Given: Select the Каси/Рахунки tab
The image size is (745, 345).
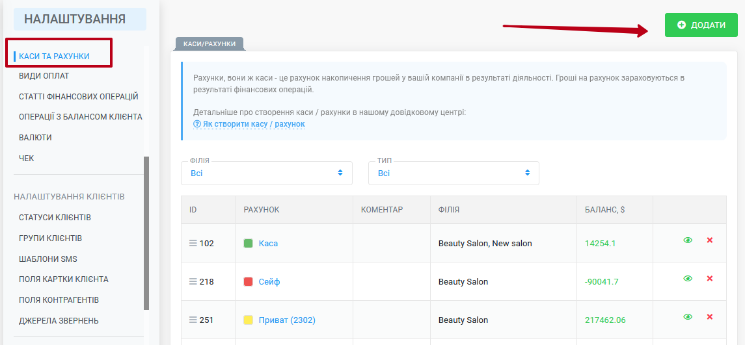Looking at the screenshot, I should pos(210,43).
